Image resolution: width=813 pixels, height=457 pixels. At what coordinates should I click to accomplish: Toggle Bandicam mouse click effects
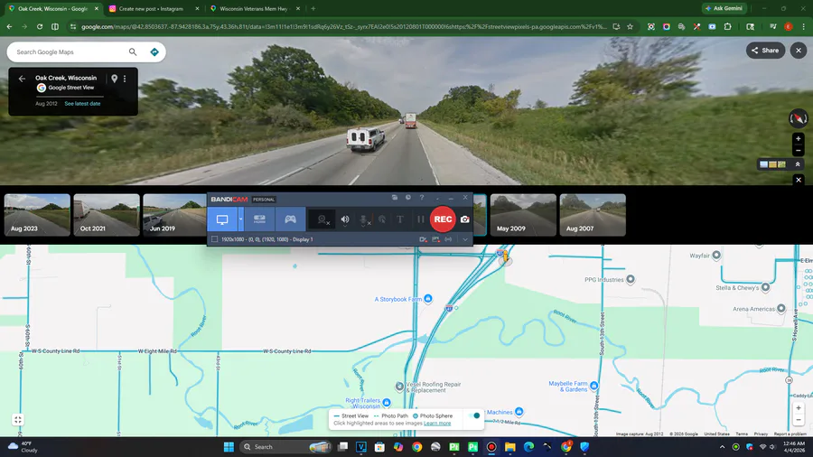pos(381,219)
